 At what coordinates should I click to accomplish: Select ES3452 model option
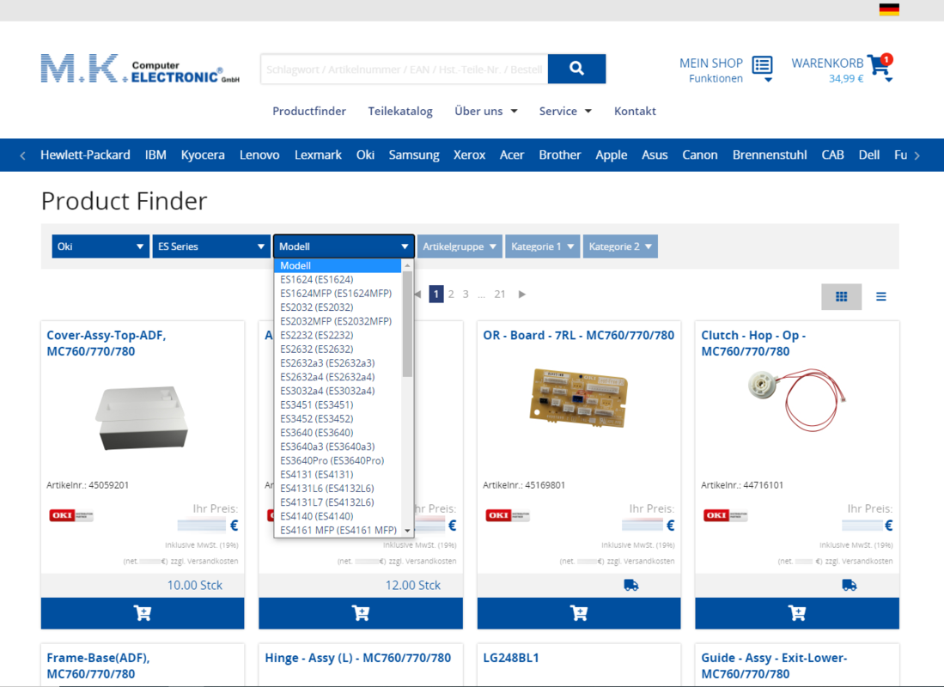338,418
